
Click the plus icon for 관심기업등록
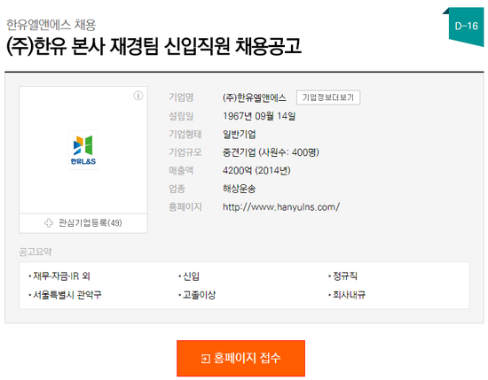49,223
